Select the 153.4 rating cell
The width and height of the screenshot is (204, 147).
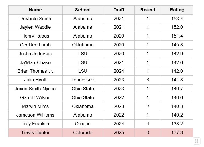click(177, 19)
